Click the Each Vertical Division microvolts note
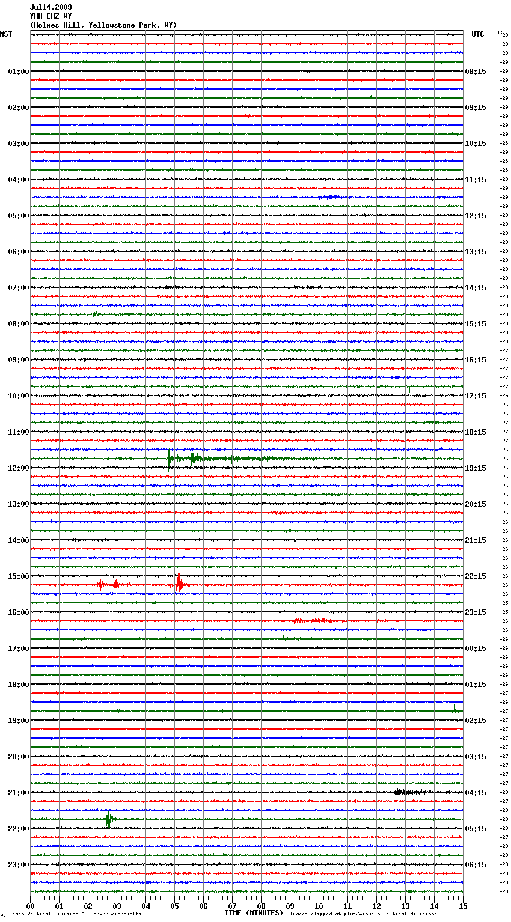Viewport: 511px width, 922px height. tap(76, 914)
